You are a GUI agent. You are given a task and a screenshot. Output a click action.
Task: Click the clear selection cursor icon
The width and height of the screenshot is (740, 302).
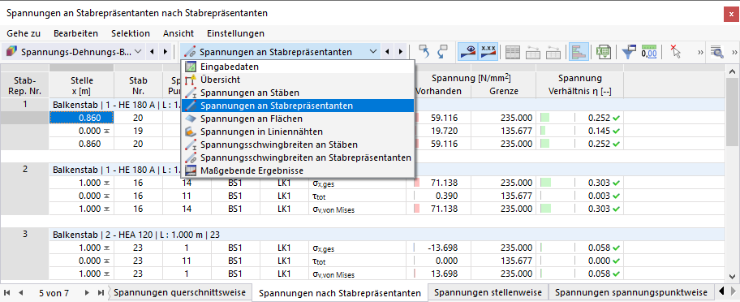[x=676, y=52]
